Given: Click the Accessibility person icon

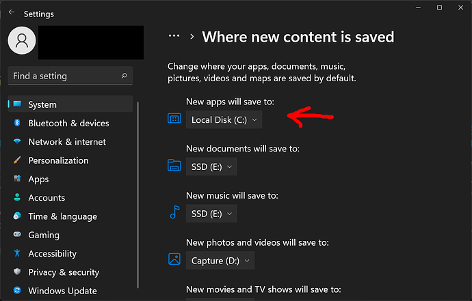Looking at the screenshot, I should click(16, 253).
